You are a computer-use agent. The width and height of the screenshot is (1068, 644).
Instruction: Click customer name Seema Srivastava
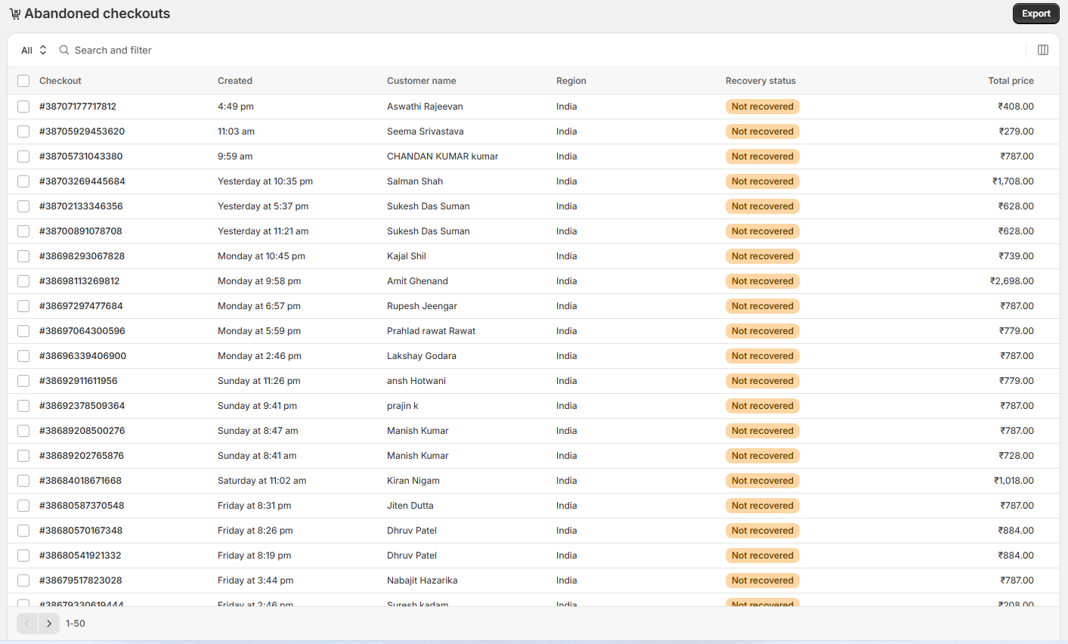(426, 132)
